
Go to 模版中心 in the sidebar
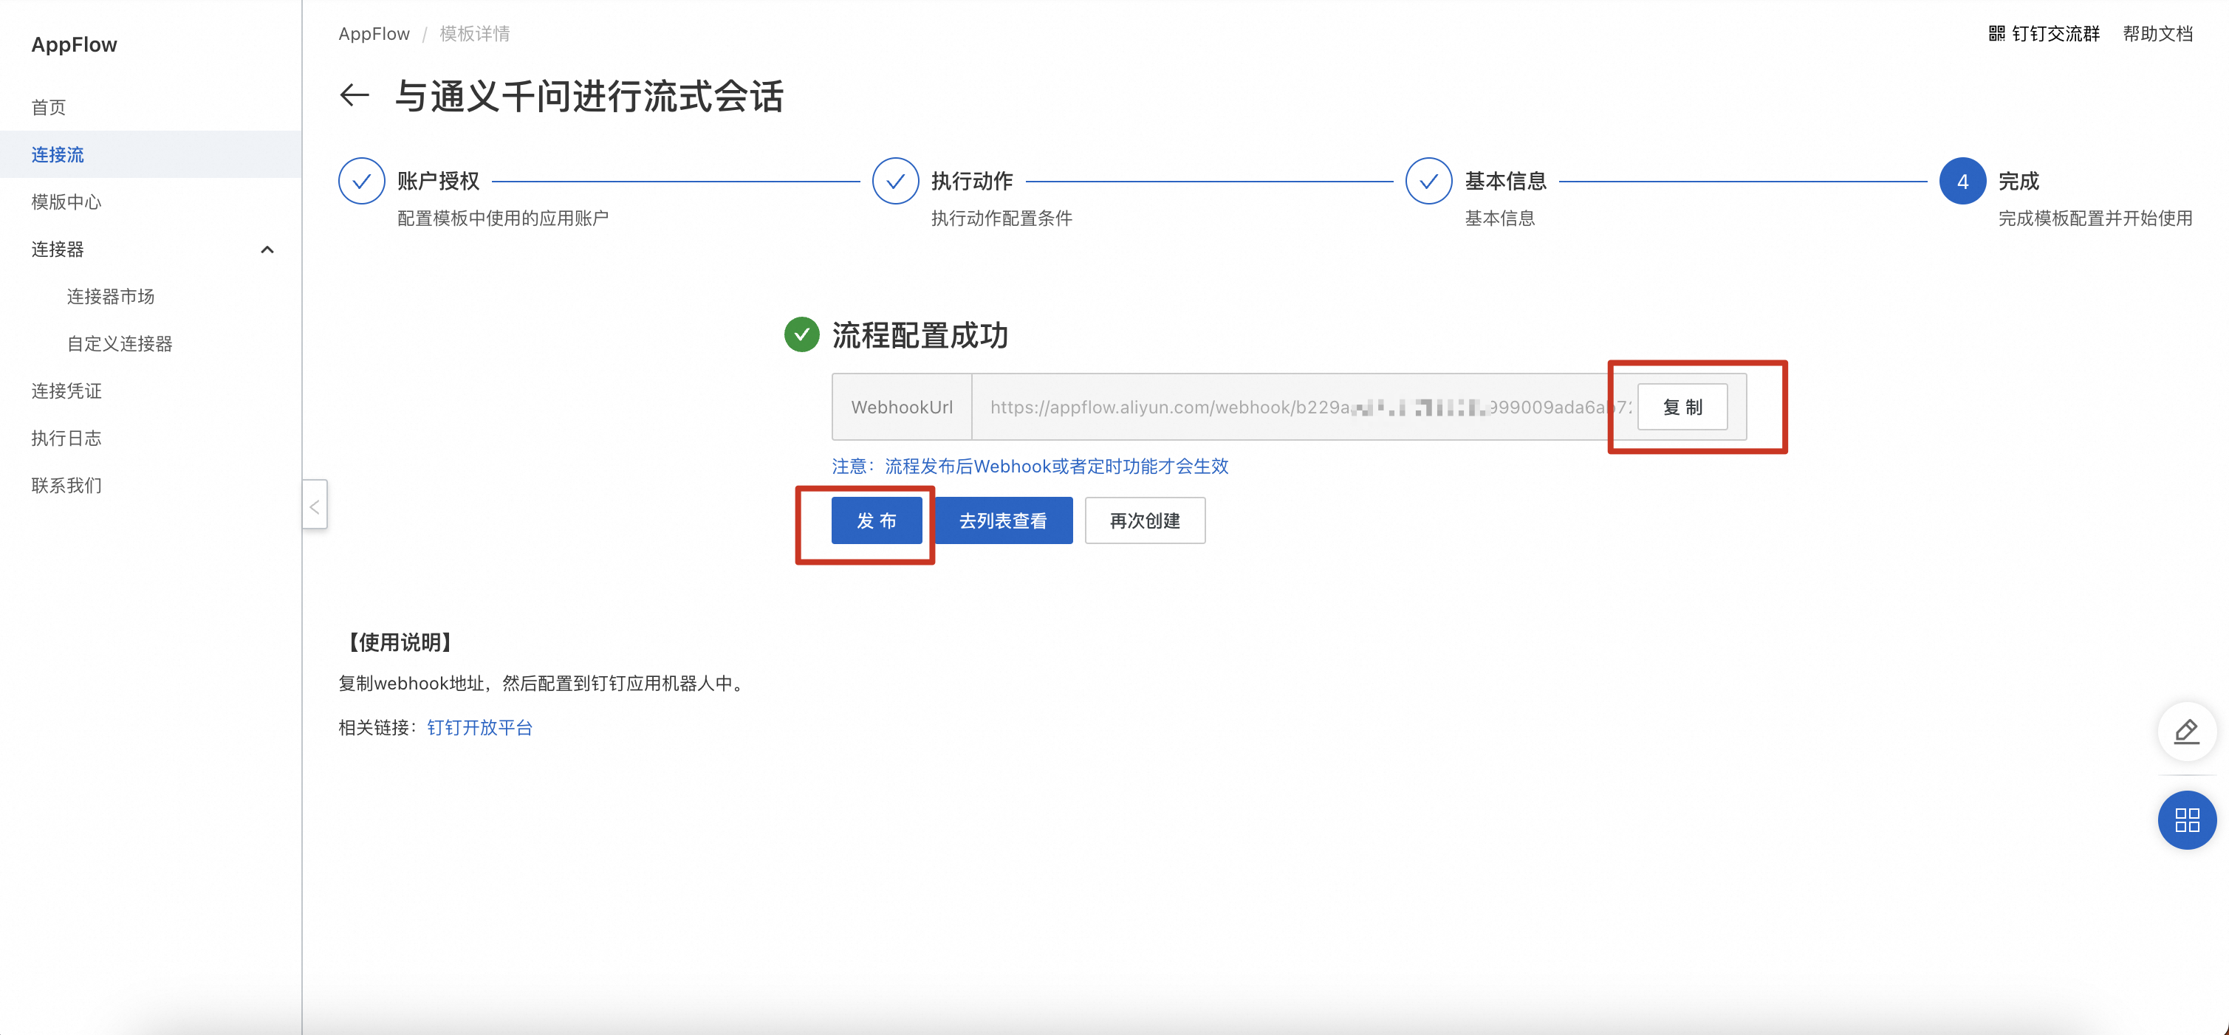coord(66,202)
